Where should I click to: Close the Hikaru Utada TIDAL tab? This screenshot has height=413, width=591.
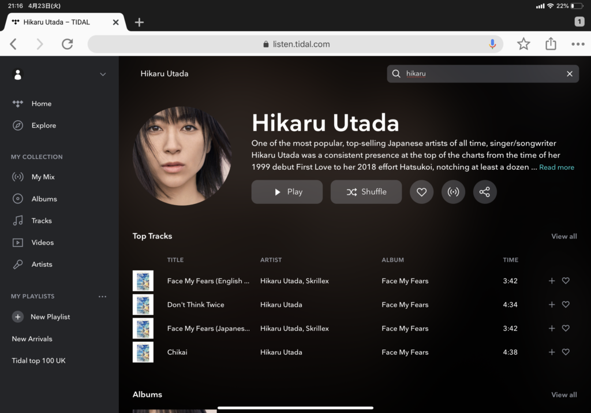(x=115, y=23)
